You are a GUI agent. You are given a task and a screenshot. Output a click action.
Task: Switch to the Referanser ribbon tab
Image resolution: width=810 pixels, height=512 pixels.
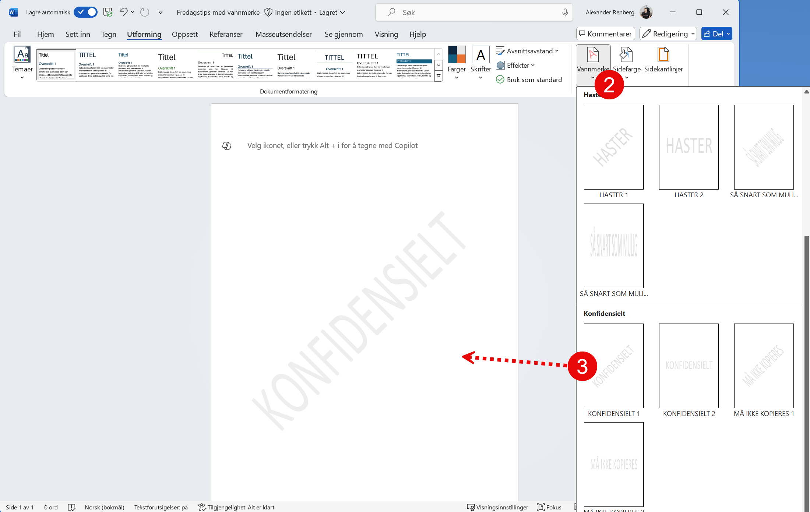(x=226, y=34)
